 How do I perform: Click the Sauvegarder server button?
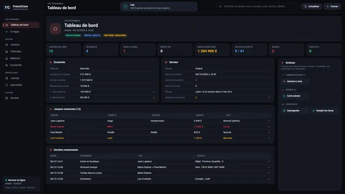point(295,111)
